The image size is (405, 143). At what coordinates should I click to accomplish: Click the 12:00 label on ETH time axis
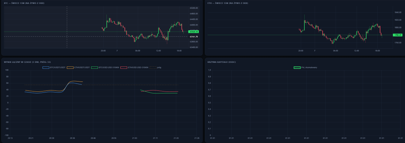click(356, 51)
